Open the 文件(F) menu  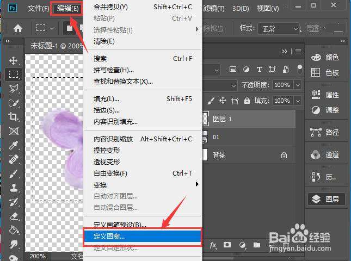pos(38,9)
